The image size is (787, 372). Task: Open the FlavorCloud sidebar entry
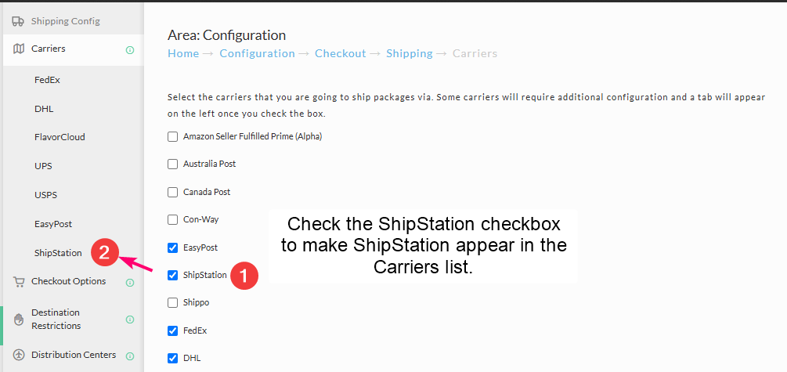point(60,136)
